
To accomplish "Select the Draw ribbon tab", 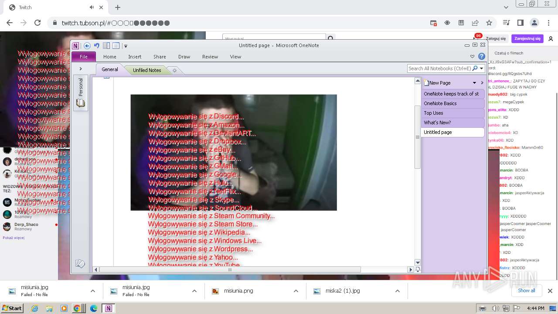I will [x=184, y=57].
